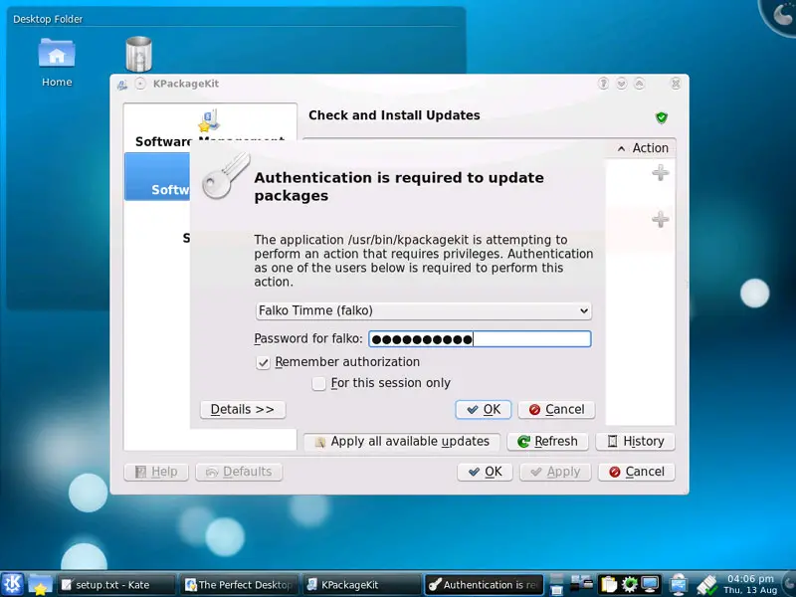Click the Home folder icon on desktop
Image resolution: width=796 pixels, height=597 pixels.
coord(57,54)
